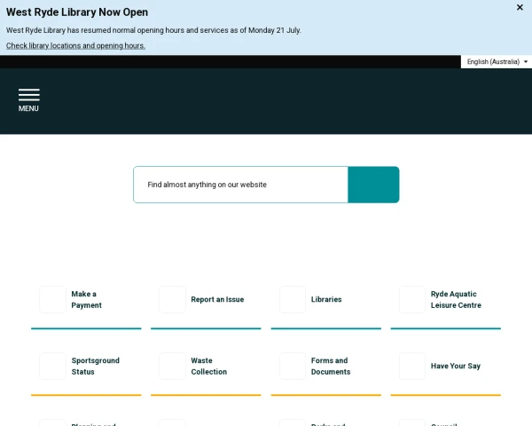Click the icon box beside Libraries
The image size is (532, 426).
pos(293,299)
